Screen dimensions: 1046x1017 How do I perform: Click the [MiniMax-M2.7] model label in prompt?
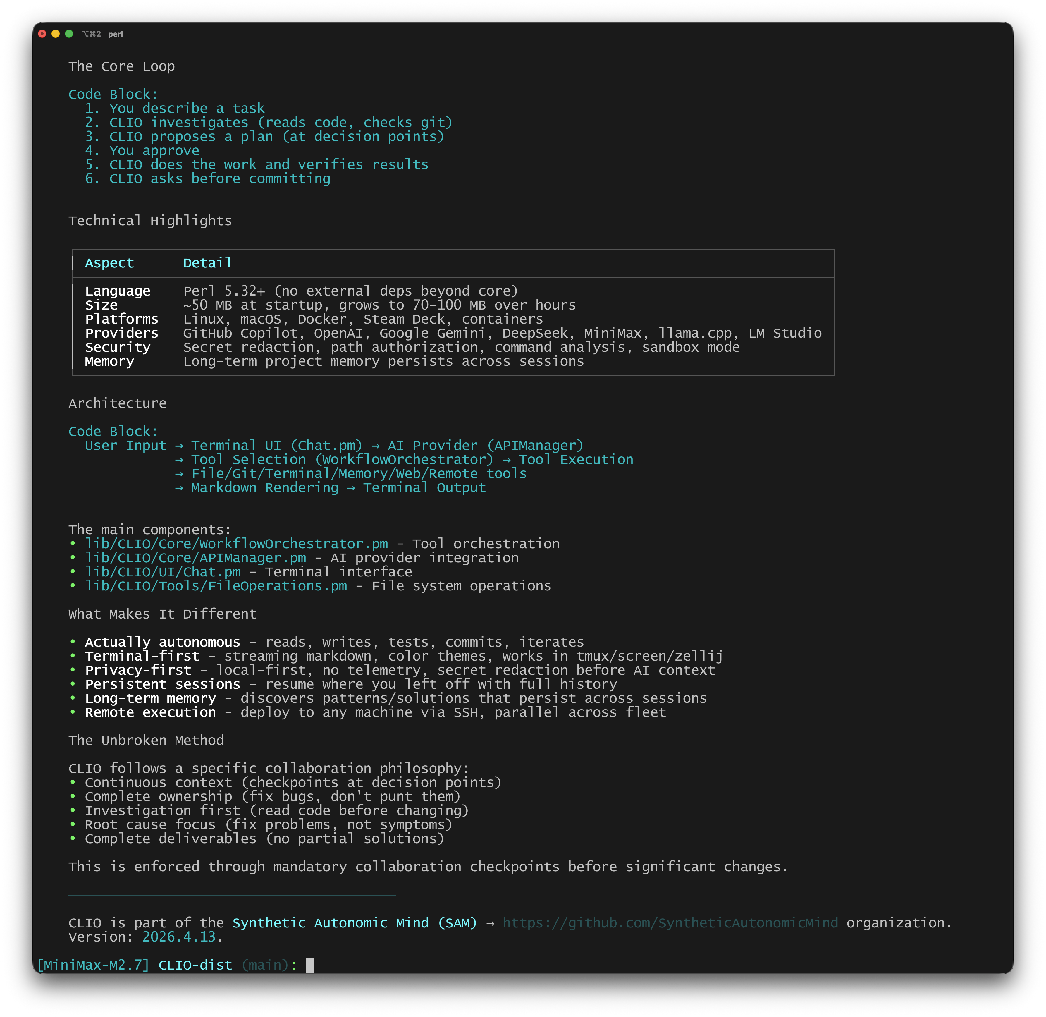pyautogui.click(x=93, y=965)
